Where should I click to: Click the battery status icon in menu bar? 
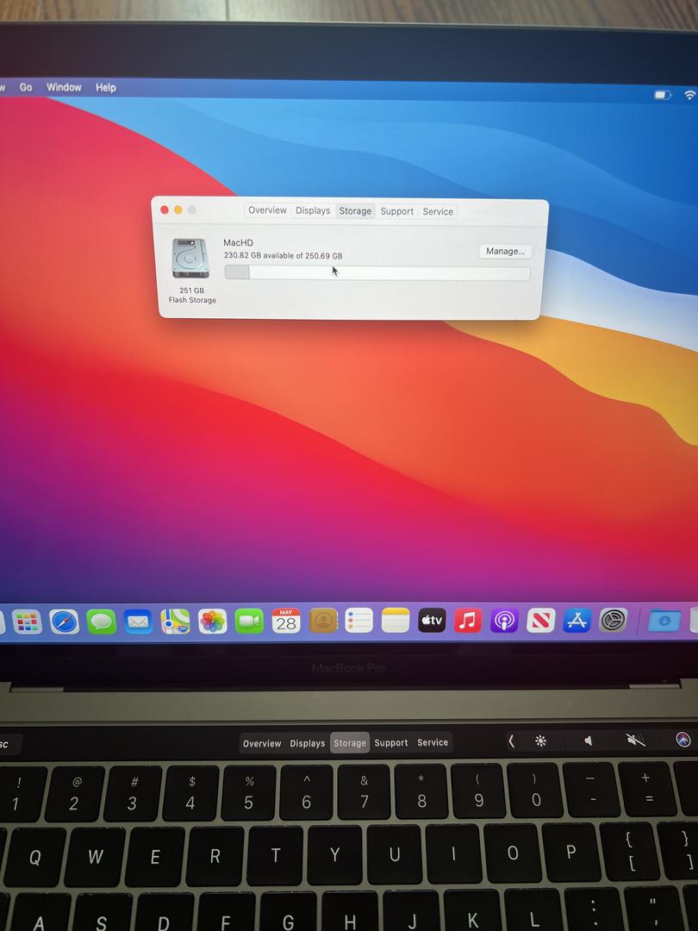(663, 95)
